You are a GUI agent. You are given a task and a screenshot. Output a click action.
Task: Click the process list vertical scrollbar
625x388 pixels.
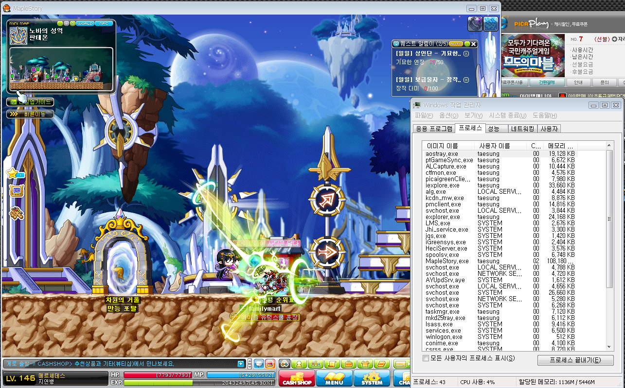610,245
